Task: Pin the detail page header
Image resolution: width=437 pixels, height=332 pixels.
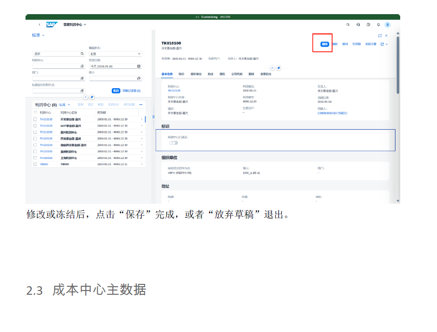Action: click(278, 68)
